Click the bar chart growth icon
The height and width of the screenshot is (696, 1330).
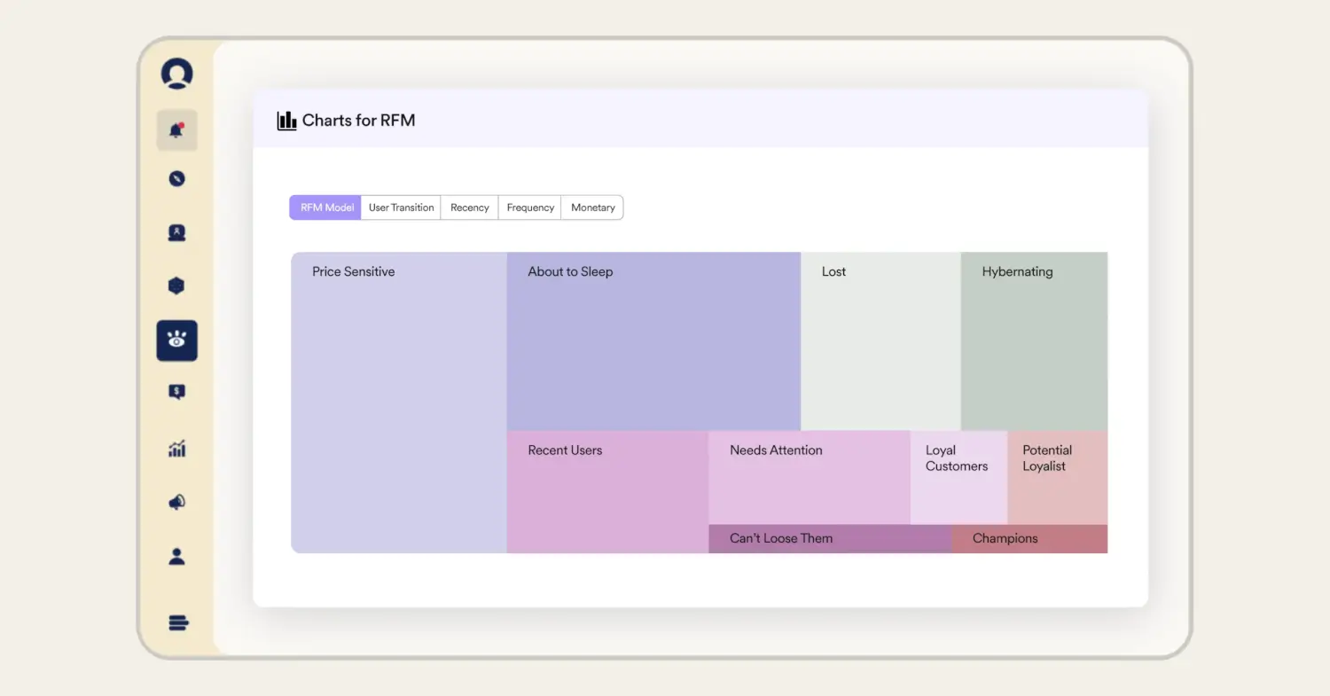[x=176, y=449]
